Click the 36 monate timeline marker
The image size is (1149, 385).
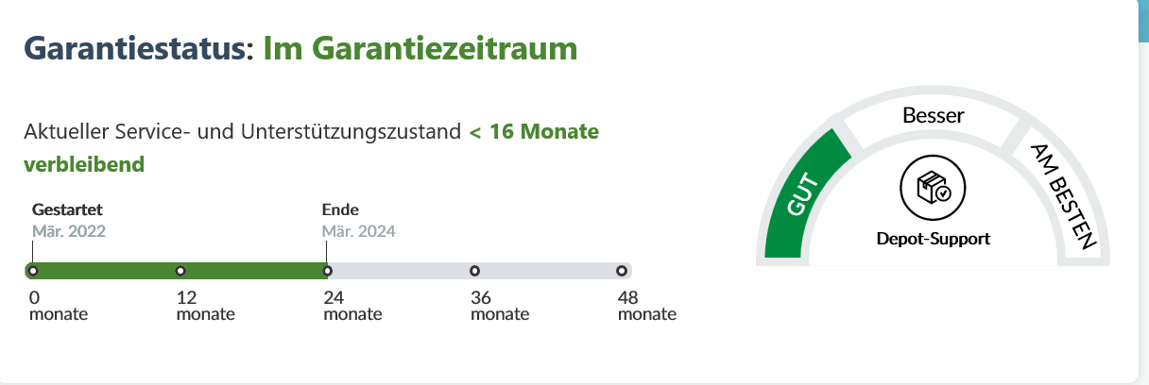(x=474, y=271)
